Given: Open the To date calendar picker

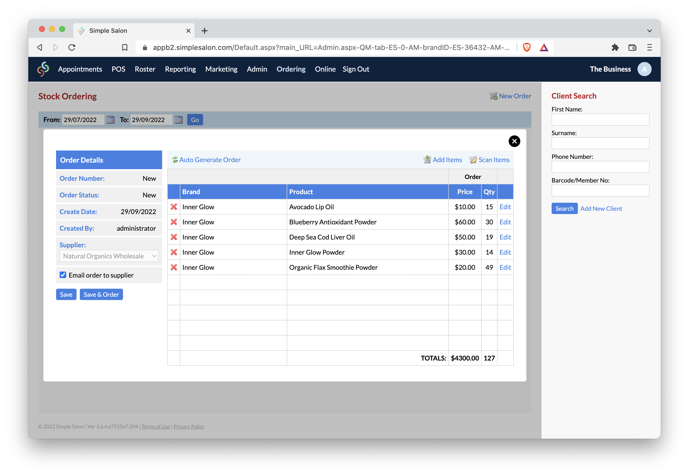Looking at the screenshot, I should (x=178, y=120).
